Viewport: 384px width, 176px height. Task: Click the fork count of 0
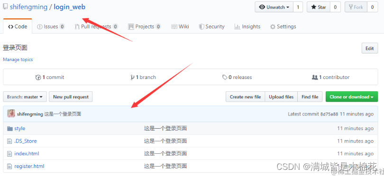coord(372,7)
